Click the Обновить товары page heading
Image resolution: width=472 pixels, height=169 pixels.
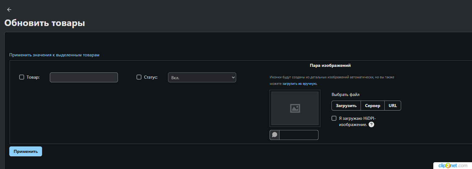pyautogui.click(x=45, y=23)
